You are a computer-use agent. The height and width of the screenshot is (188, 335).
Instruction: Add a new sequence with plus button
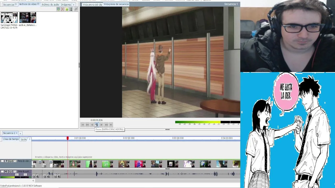tap(20, 133)
